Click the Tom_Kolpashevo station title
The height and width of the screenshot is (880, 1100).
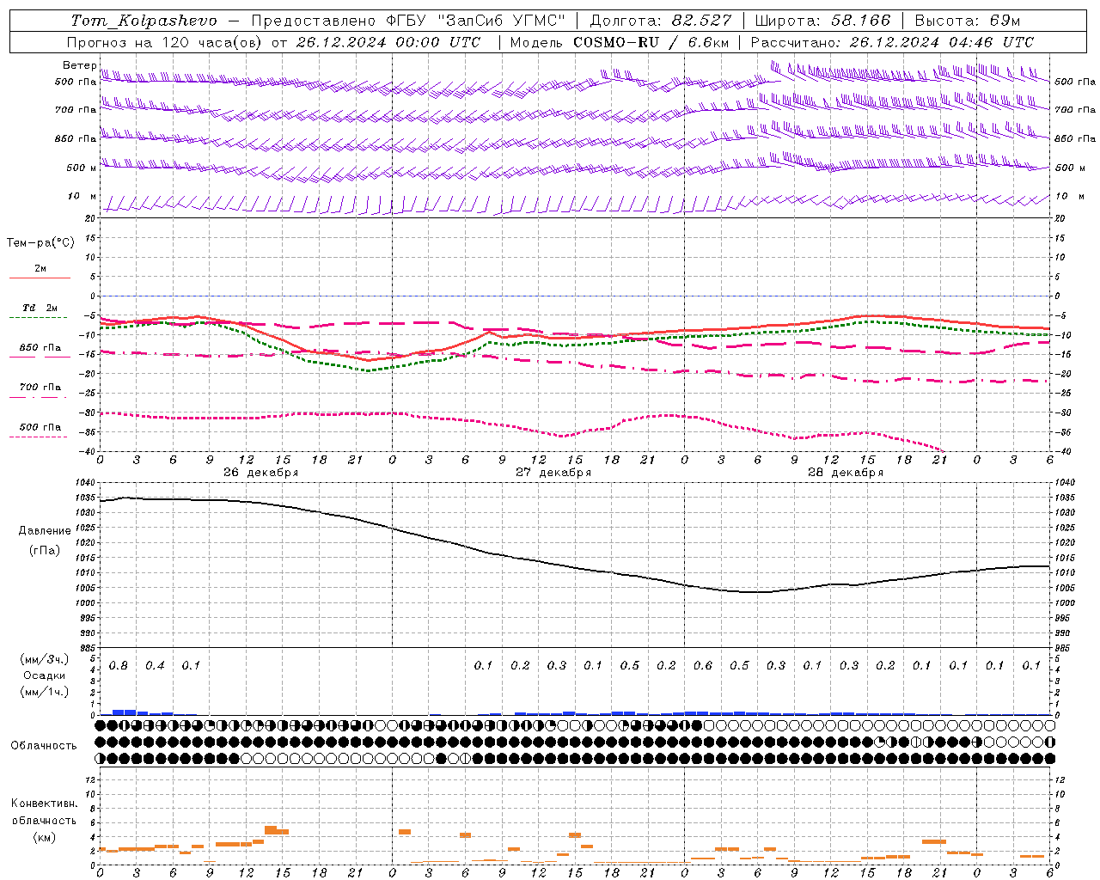[144, 21]
